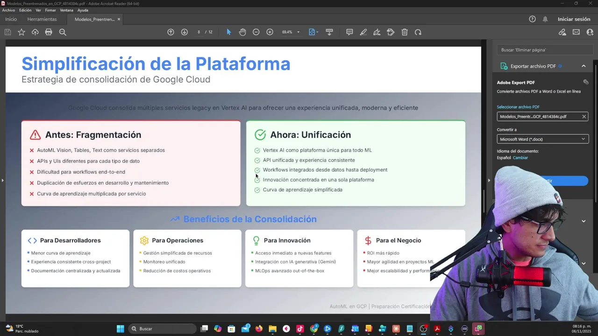
Task: Click the Save file icon
Action: point(7,32)
